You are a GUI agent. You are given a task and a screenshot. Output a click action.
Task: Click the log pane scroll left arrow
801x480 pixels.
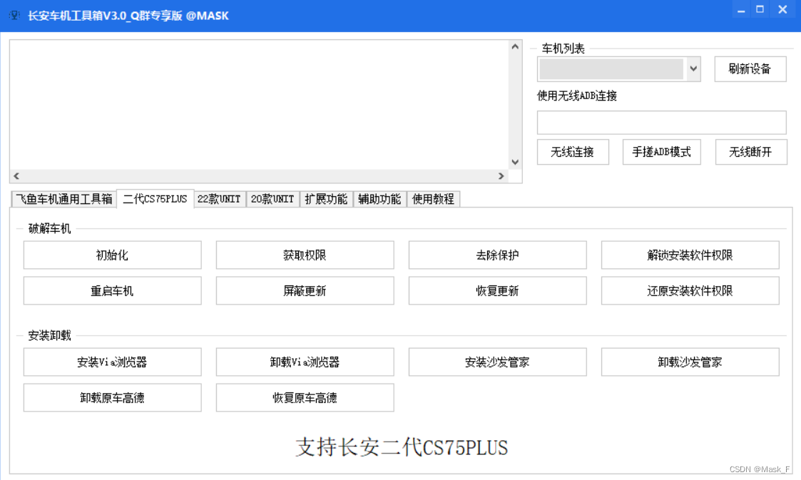click(16, 176)
